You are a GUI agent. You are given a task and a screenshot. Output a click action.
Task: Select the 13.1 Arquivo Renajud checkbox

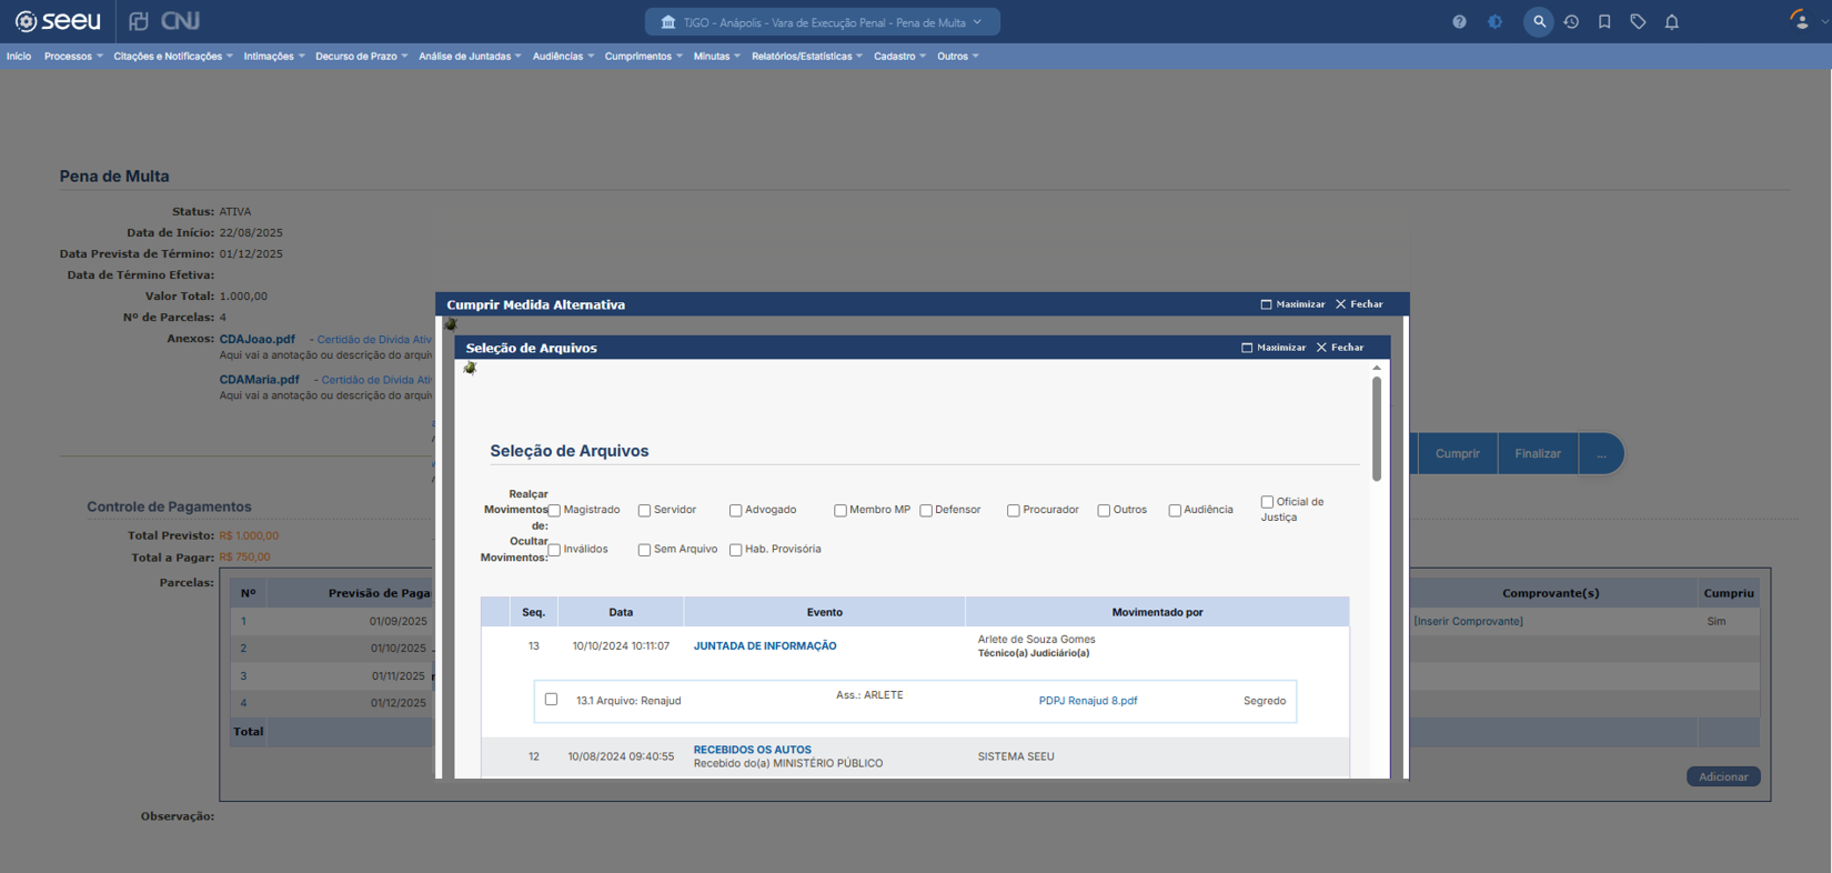551,699
